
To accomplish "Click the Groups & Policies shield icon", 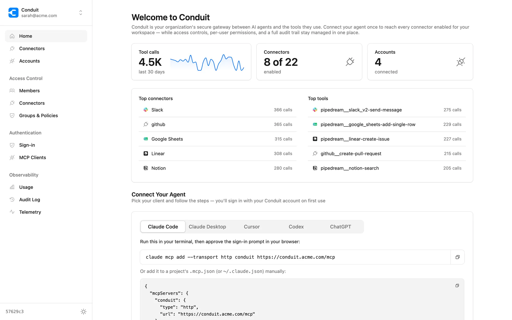I will [12, 115].
